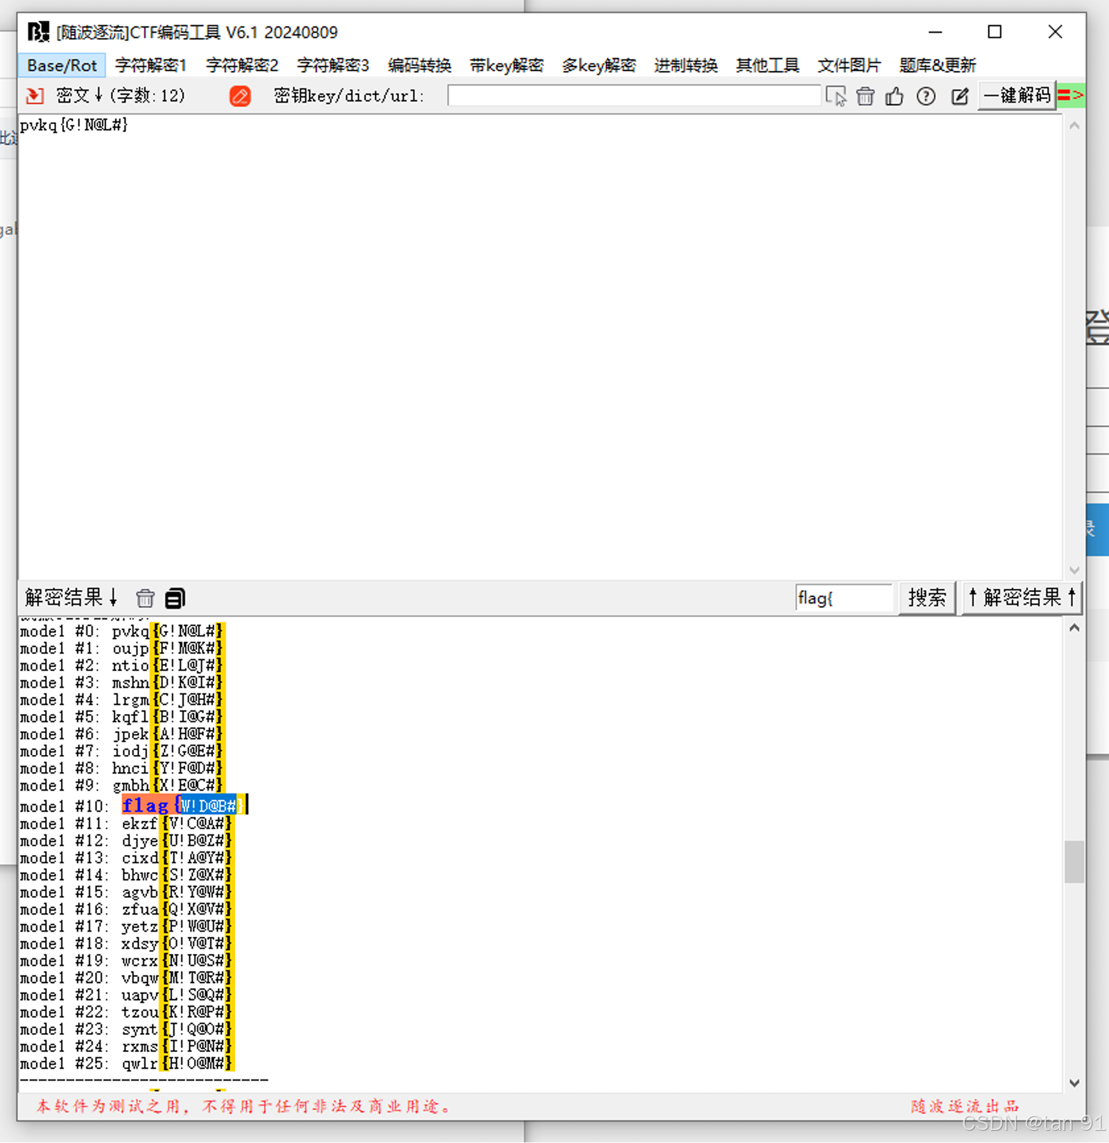Open the 编码转换 menu
This screenshot has width=1109, height=1143.
(419, 65)
